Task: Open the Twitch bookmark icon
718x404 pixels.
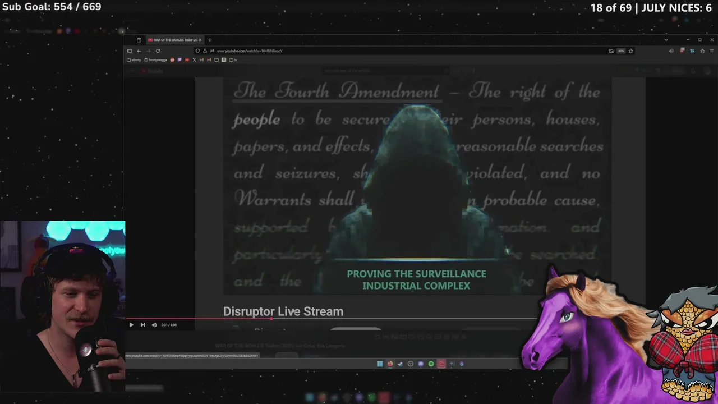Action: coord(179,60)
